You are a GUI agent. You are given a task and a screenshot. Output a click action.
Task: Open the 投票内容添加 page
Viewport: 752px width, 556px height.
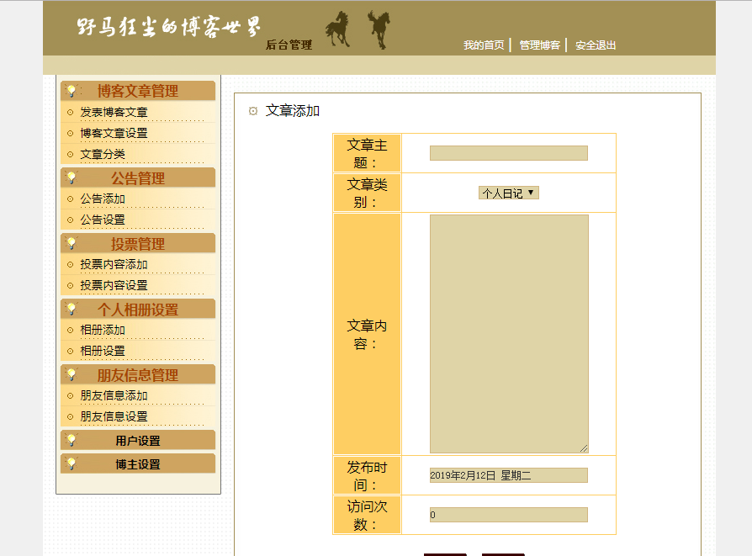[x=114, y=264]
